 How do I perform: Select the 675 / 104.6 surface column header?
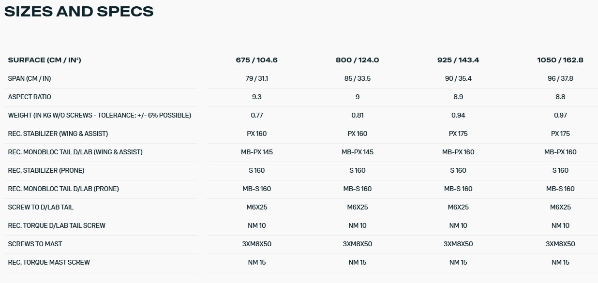(256, 60)
